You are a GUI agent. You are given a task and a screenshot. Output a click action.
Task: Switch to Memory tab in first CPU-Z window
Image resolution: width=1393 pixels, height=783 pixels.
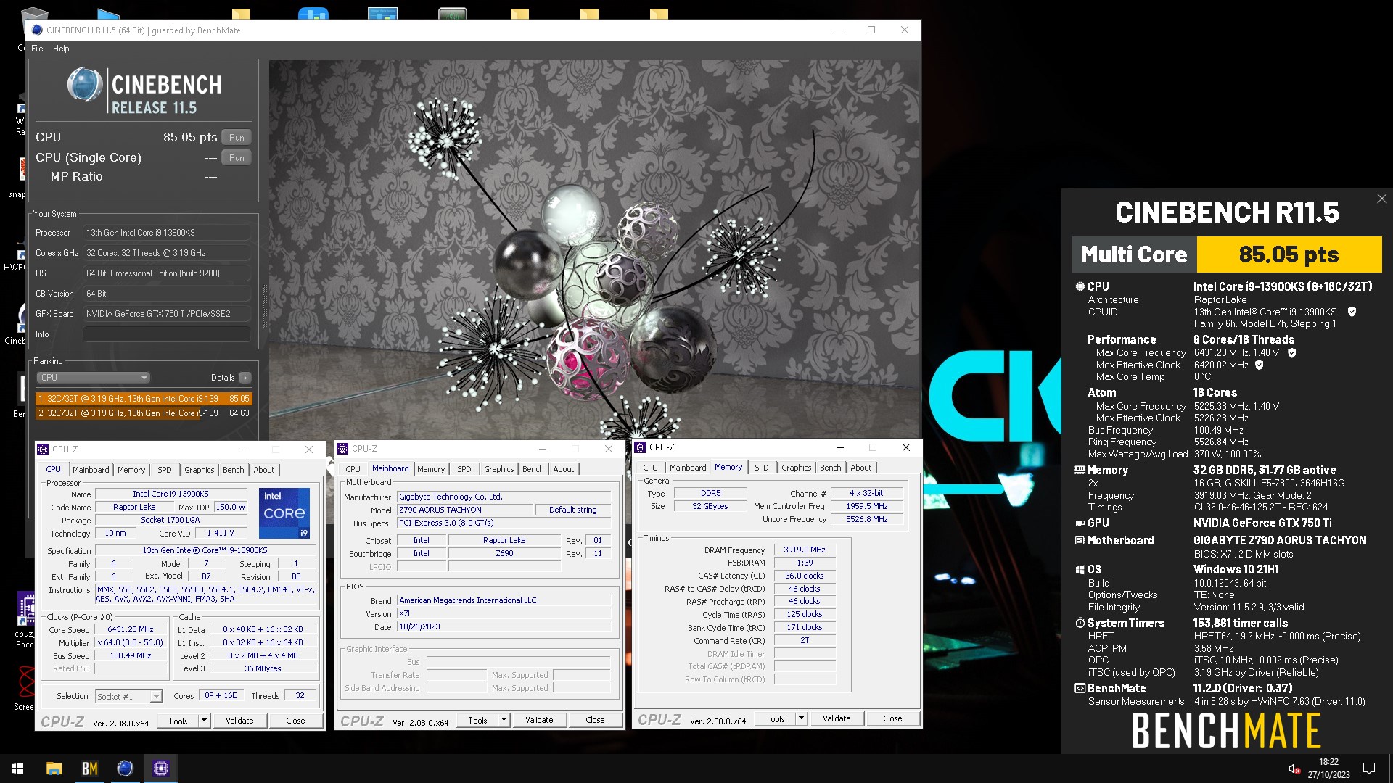tap(131, 470)
